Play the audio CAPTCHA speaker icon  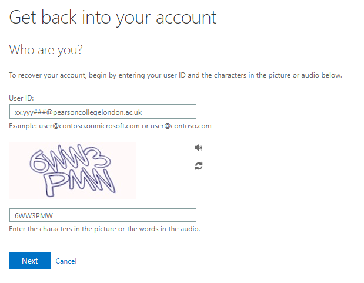coord(198,148)
